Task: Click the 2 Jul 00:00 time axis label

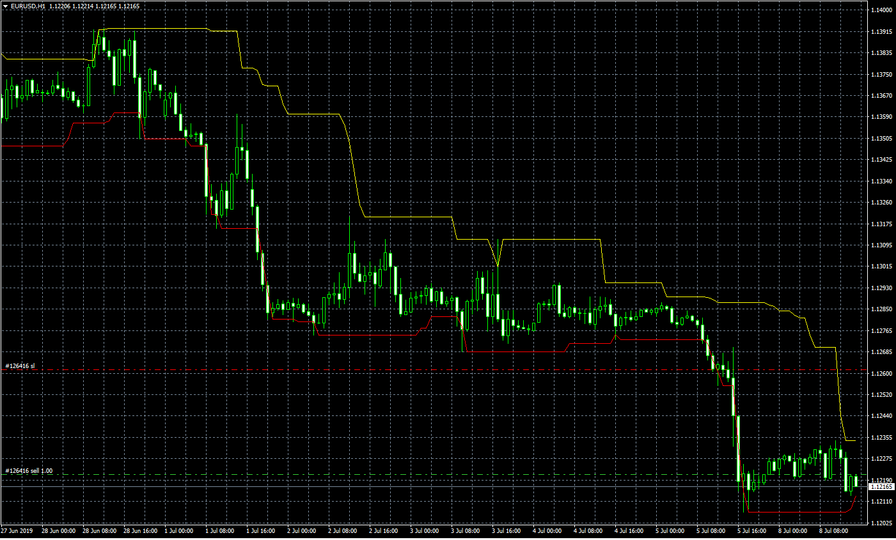Action: [x=301, y=531]
